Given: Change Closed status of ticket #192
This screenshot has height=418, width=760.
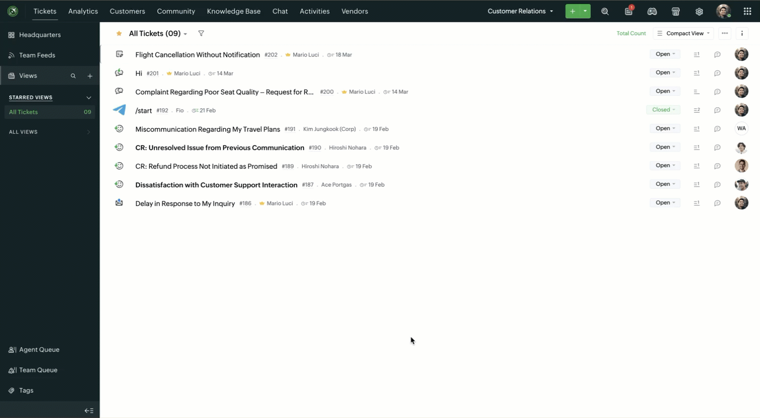Looking at the screenshot, I should [x=663, y=110].
